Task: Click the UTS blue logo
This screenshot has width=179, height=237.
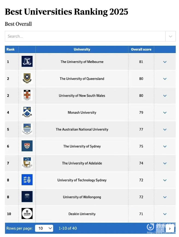Action: (27, 180)
